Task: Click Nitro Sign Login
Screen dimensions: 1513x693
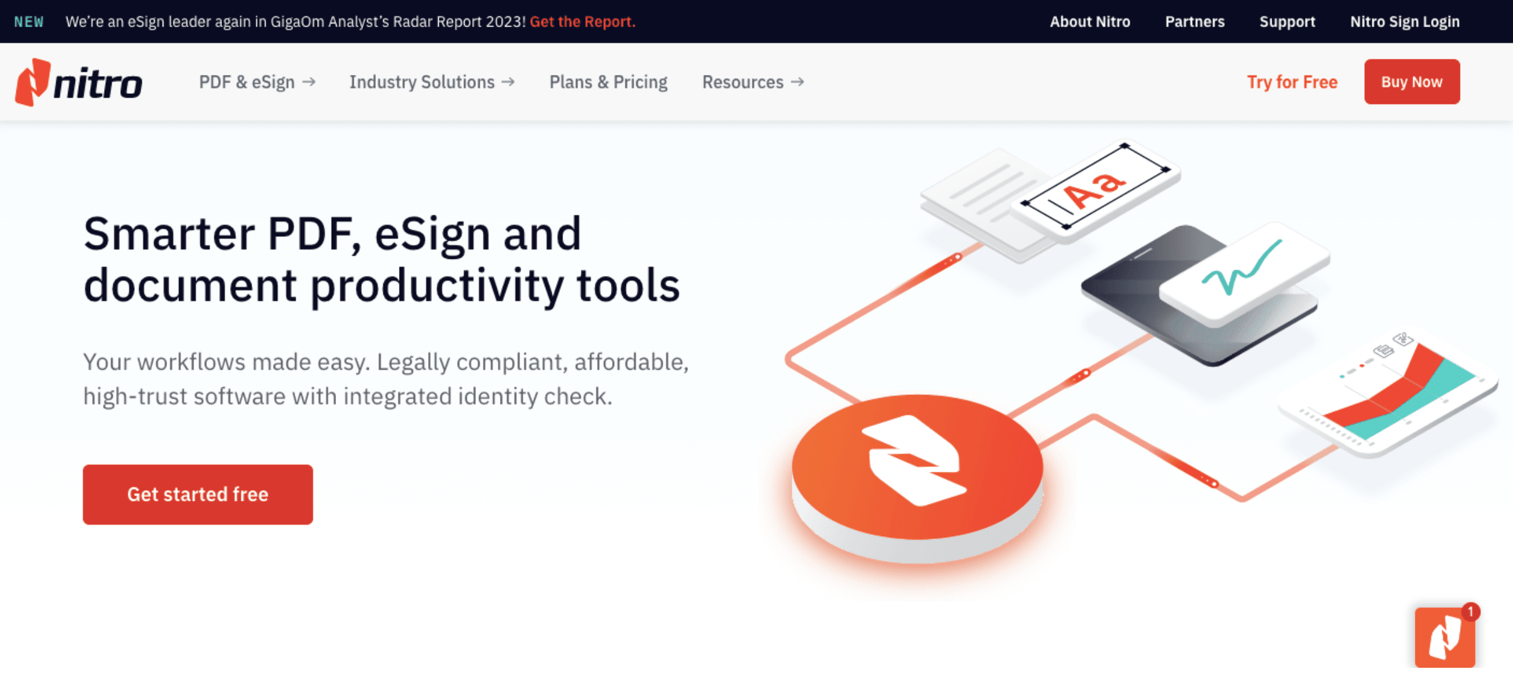Action: (1405, 22)
